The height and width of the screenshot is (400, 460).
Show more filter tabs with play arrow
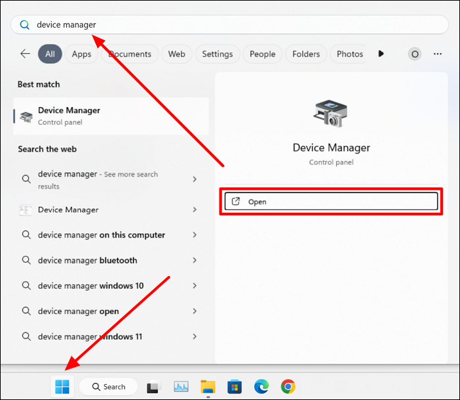pyautogui.click(x=380, y=54)
